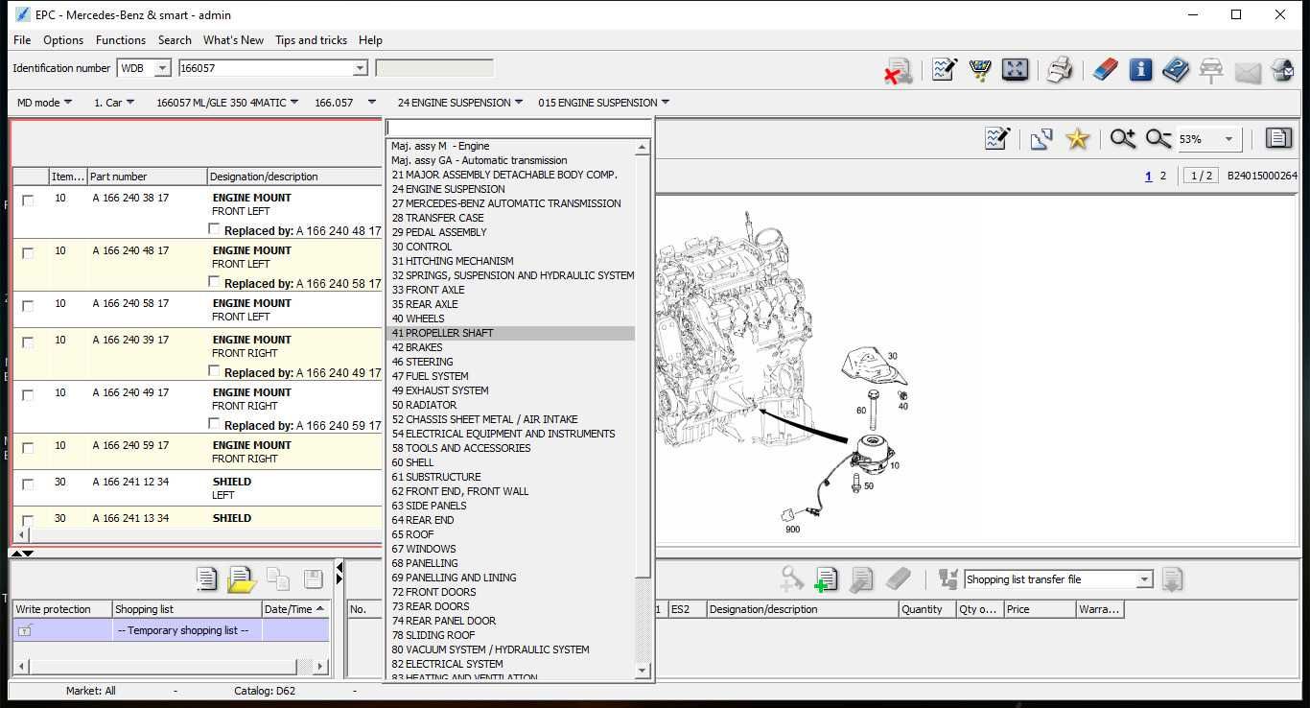Save the shopping list with floppy icon
This screenshot has width=1310, height=708.
(x=313, y=578)
